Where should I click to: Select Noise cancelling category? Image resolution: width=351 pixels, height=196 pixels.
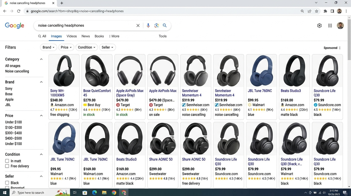(17, 71)
